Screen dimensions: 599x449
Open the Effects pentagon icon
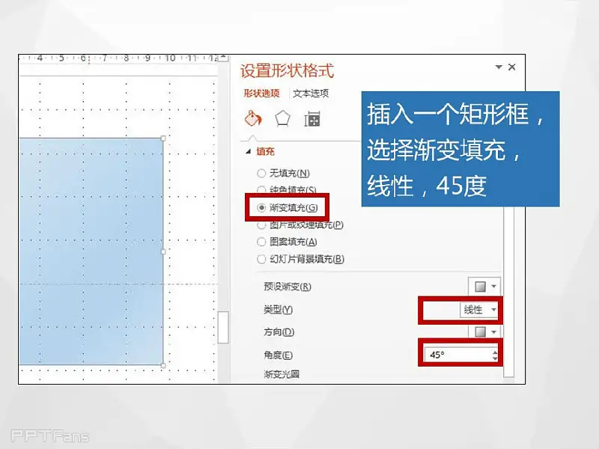[282, 119]
